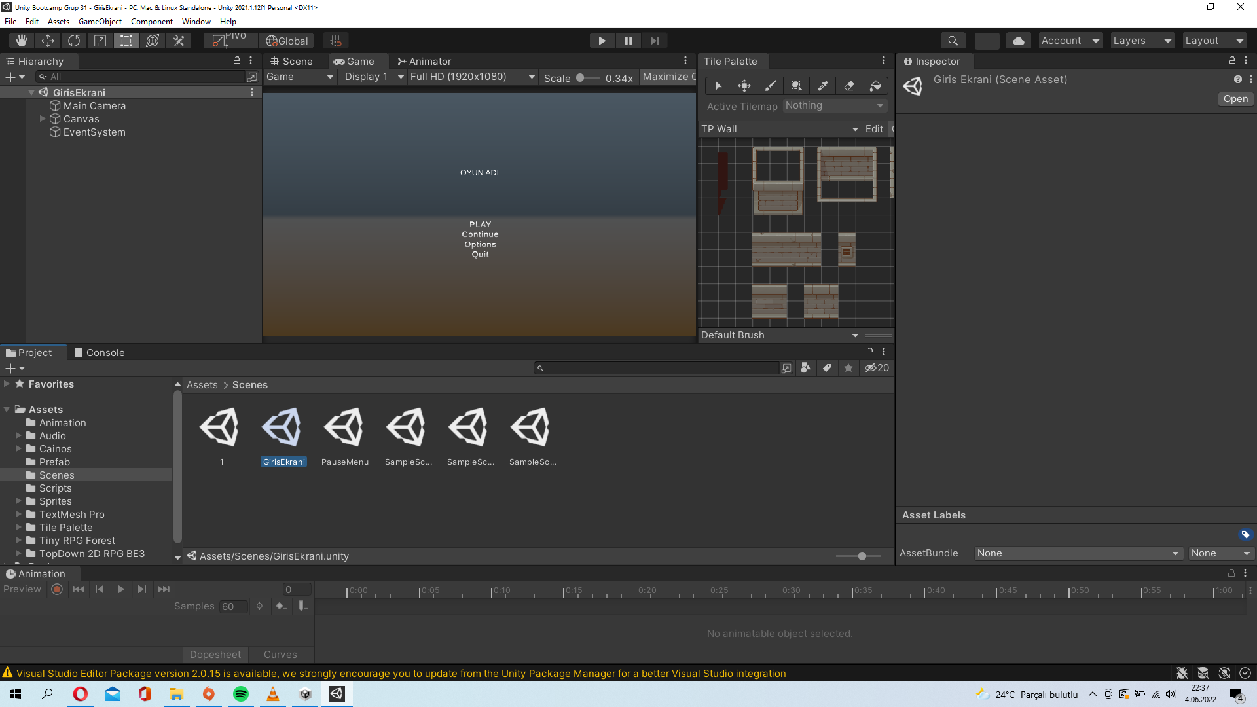1257x707 pixels.
Task: Choose the Fill bucket in the Tile Palette
Action: click(x=875, y=86)
